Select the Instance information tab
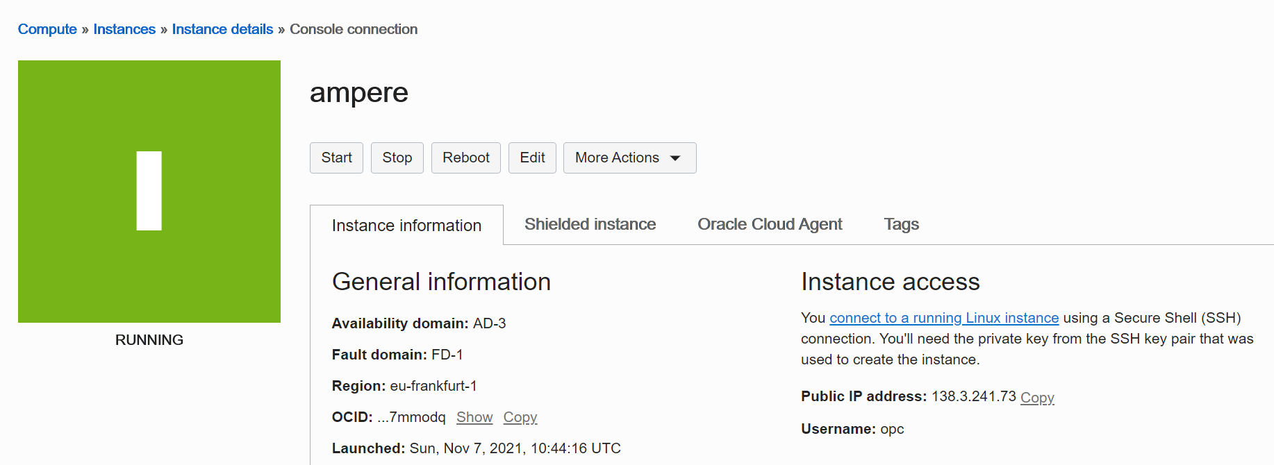The height and width of the screenshot is (465, 1274). (406, 226)
